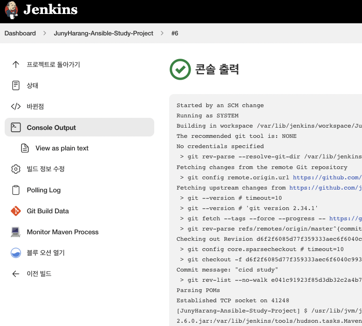Open Polling Log

tap(44, 190)
